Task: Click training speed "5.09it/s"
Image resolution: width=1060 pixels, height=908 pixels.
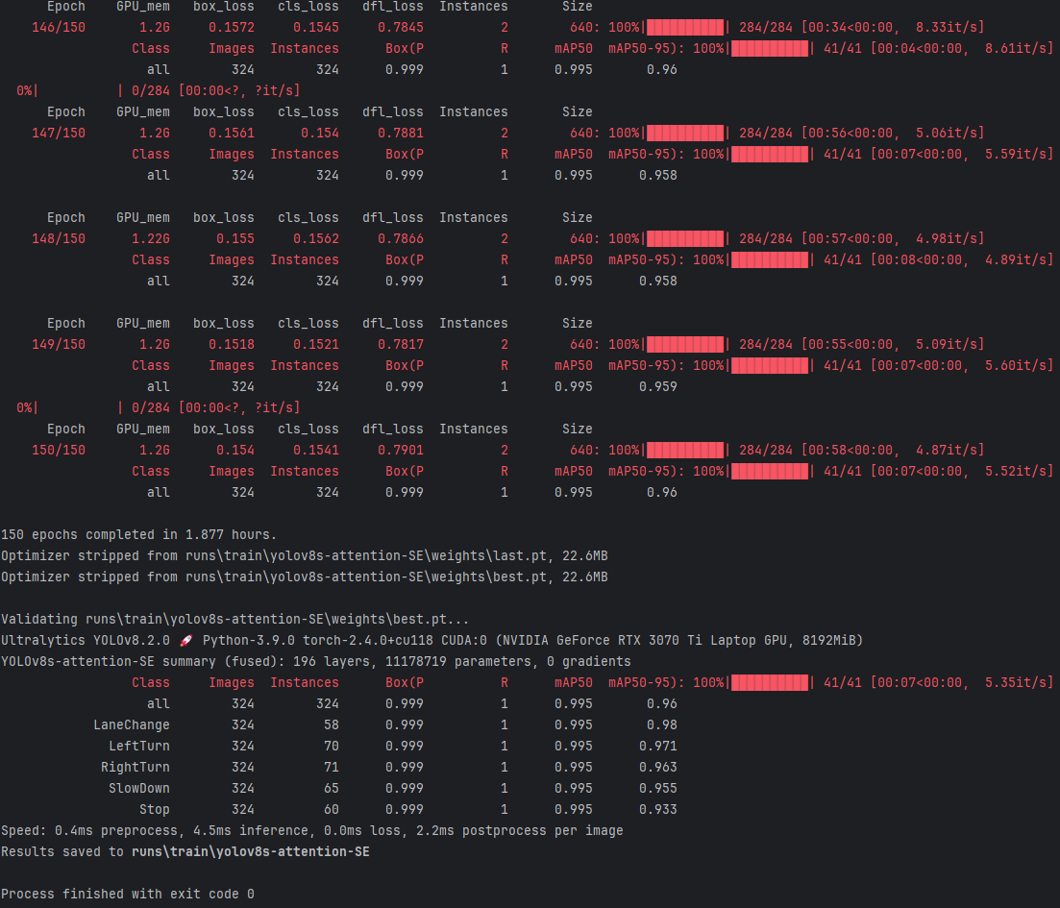Action: click(x=945, y=344)
